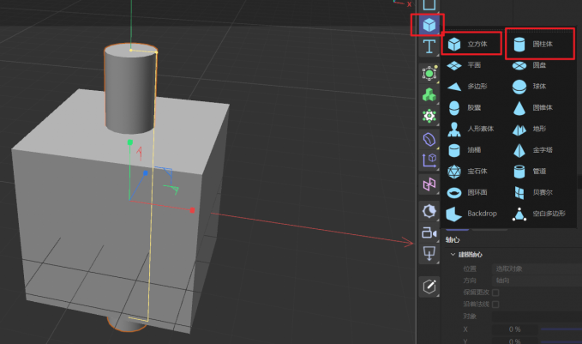Viewport: 582px width, 344px height.
Task: Open the environment moon-shaped icon
Action: (x=429, y=211)
